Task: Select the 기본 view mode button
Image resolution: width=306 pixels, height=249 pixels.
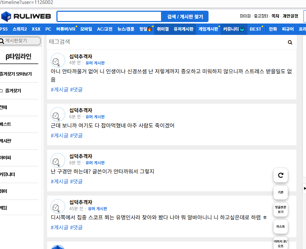Action: point(280,192)
